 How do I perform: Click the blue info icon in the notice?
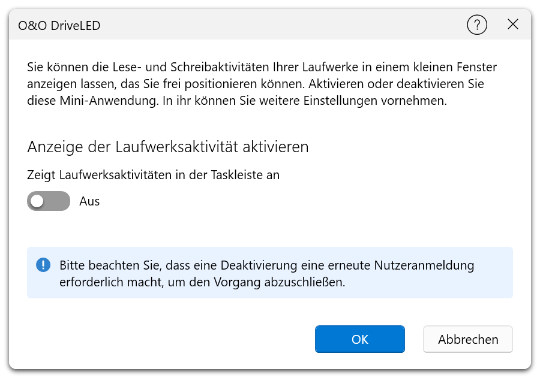43,265
